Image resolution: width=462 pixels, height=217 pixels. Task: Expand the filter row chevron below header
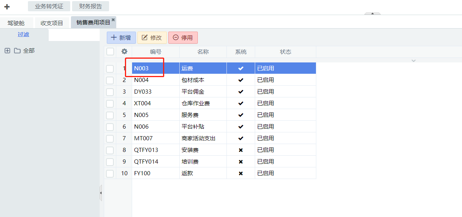tap(413, 61)
